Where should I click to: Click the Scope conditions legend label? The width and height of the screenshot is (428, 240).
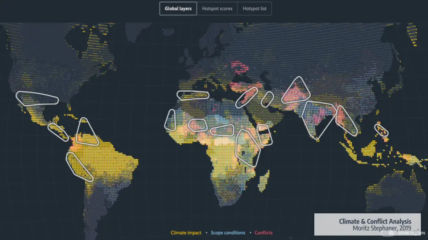click(228, 232)
